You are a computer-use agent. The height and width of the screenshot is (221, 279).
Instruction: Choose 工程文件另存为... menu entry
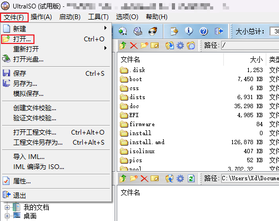coord(56,143)
